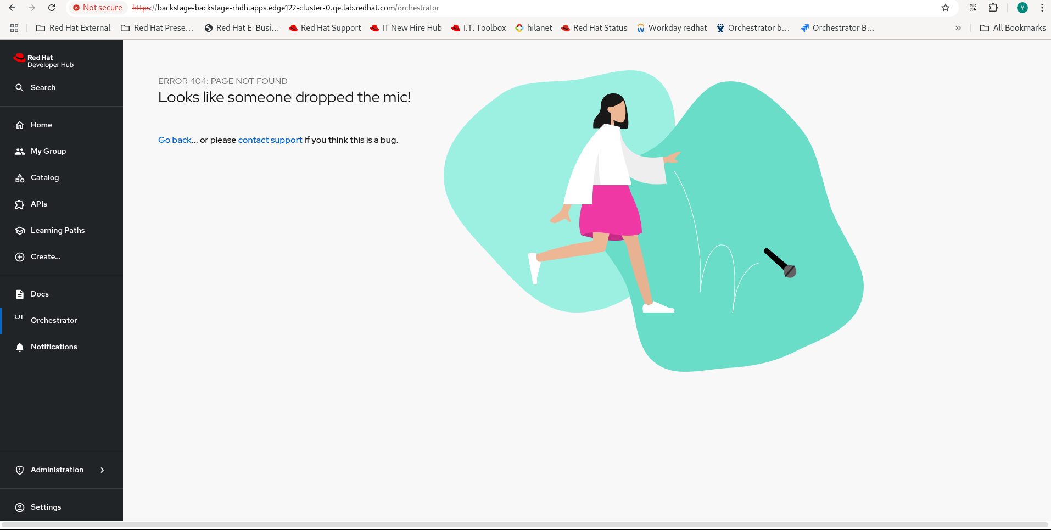Open the Chrome three-dot menu

pos(1042,8)
